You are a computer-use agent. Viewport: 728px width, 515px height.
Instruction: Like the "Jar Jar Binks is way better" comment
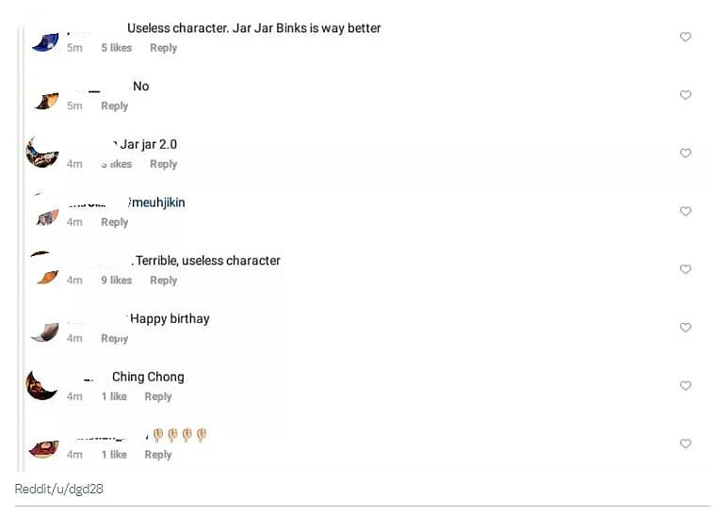pyautogui.click(x=686, y=37)
